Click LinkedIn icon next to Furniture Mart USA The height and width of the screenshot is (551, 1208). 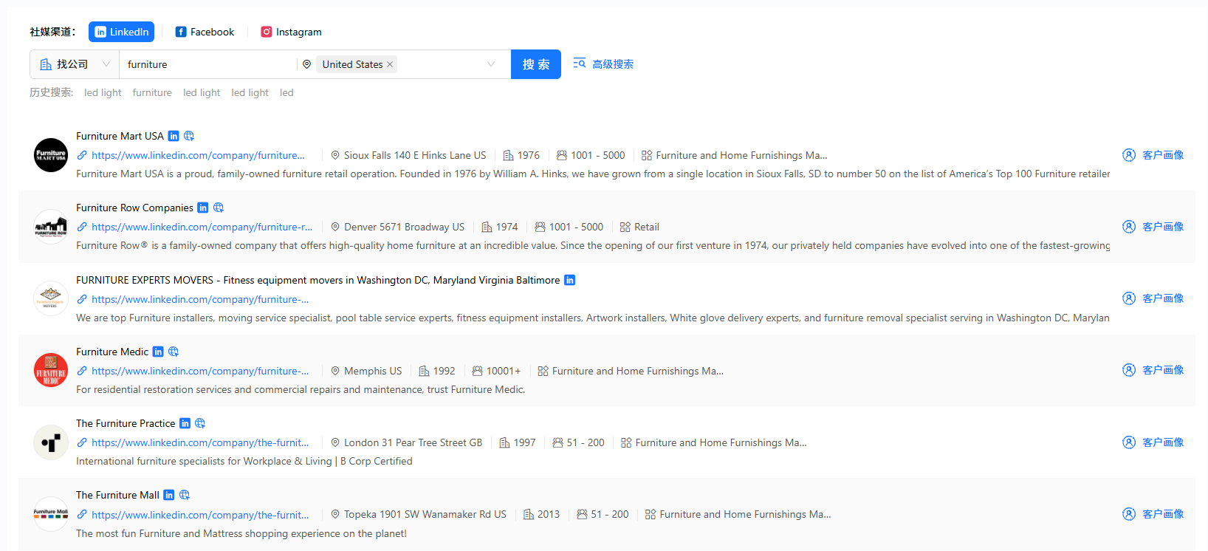(174, 136)
